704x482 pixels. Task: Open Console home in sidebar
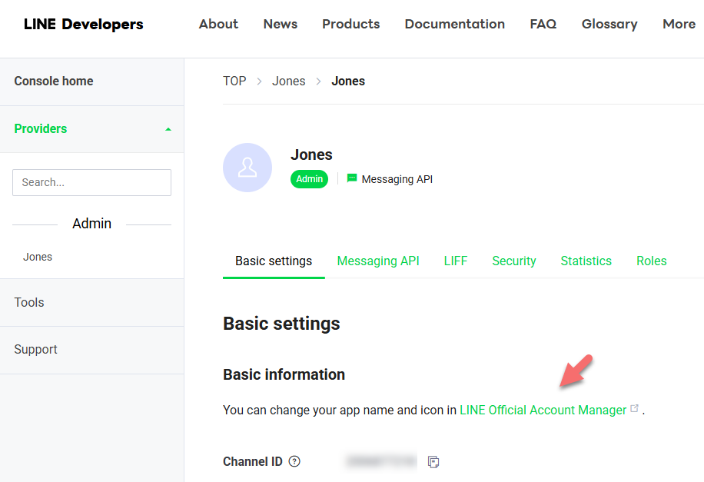point(54,81)
